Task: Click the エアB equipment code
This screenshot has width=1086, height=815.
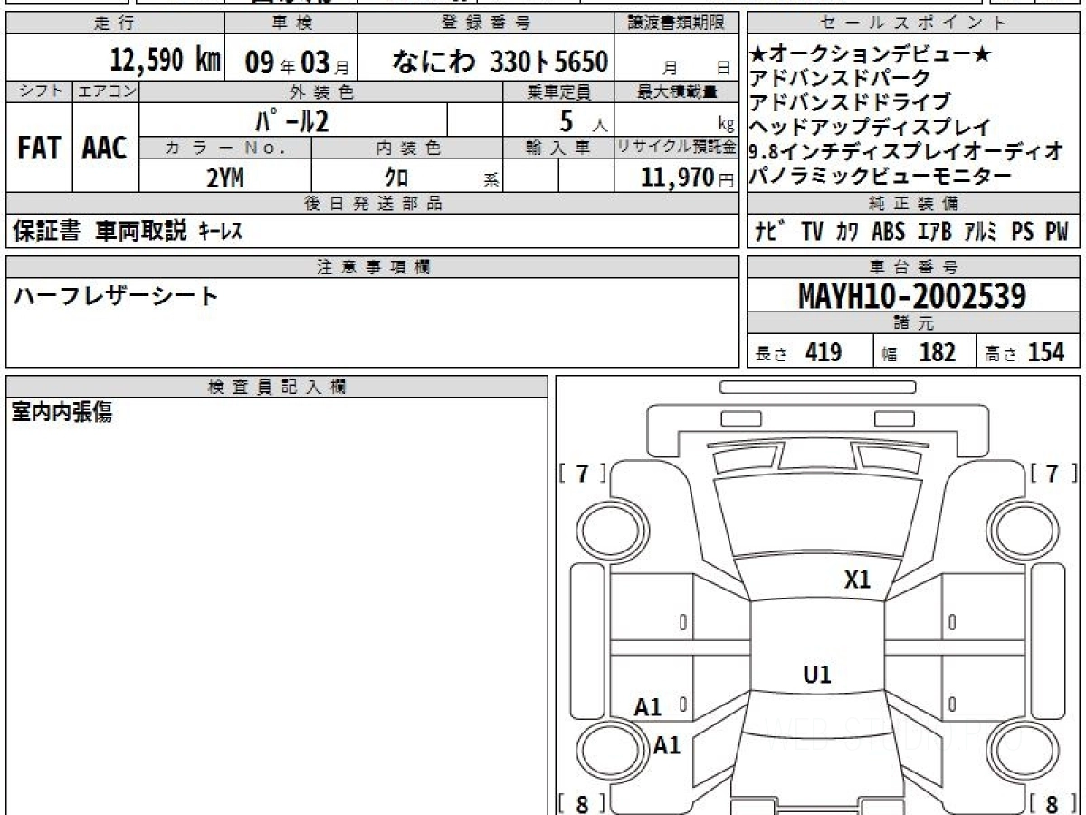Action: click(935, 232)
